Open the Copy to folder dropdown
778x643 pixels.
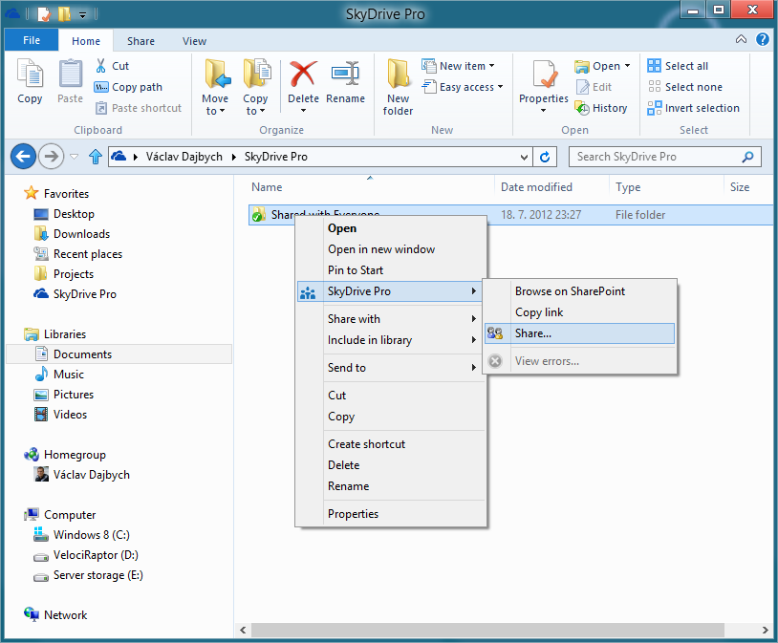click(255, 87)
